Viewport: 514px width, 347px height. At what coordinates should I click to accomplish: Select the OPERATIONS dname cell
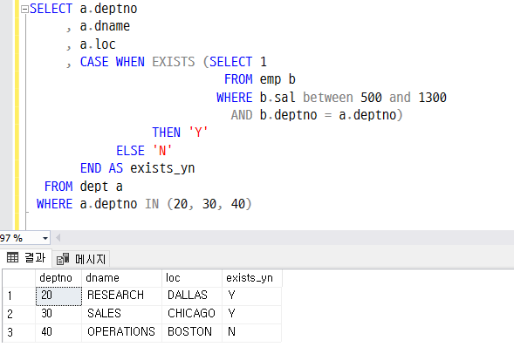pos(121,332)
